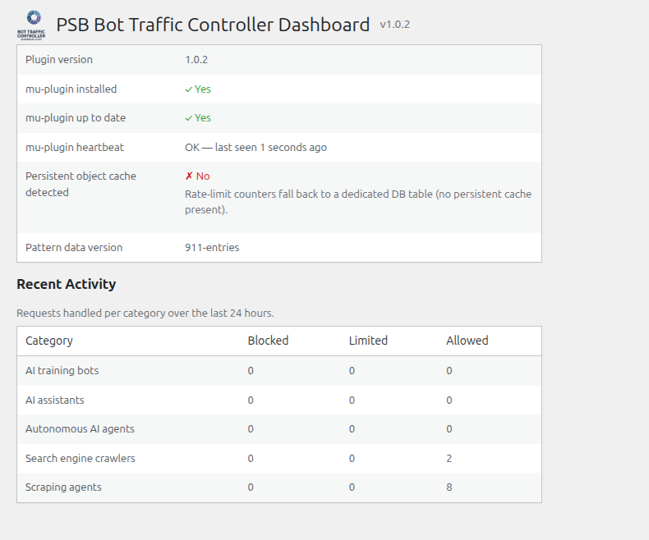Viewport: 649px width, 540px height.
Task: Select the Allowed column header
Action: tap(467, 341)
